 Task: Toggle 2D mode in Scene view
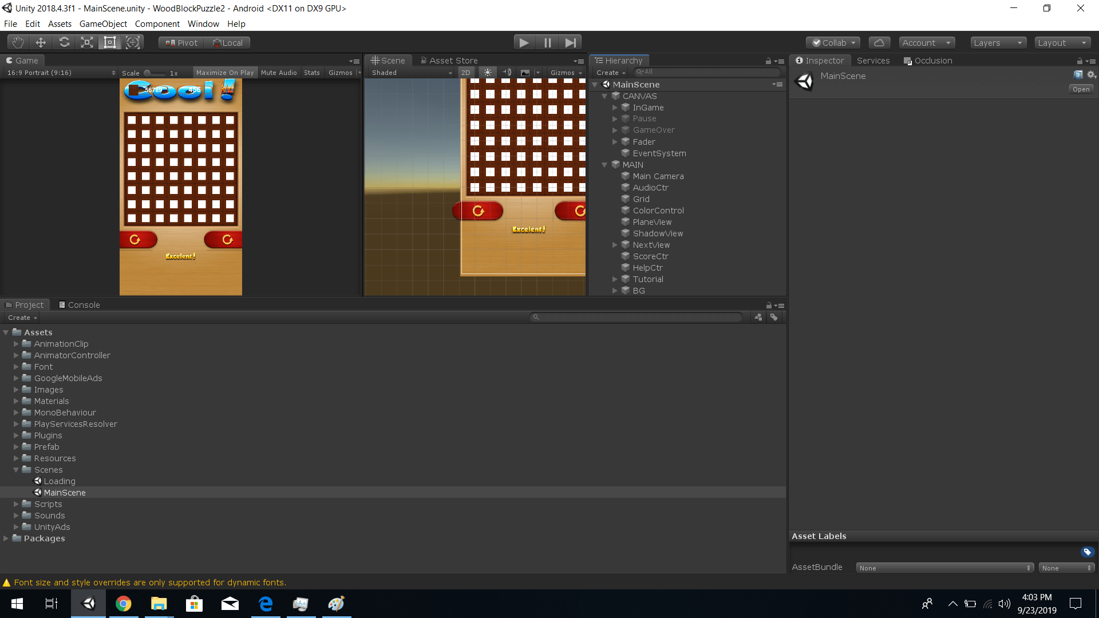coord(466,73)
